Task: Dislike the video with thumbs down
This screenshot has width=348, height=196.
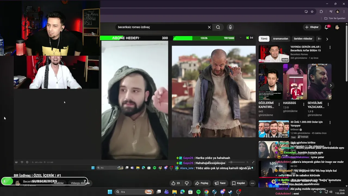Action: [187, 183]
